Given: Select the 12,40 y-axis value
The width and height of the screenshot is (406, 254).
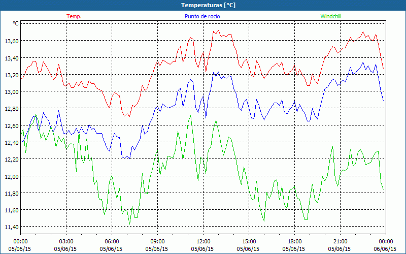Looking at the screenshot, I should [12, 143].
